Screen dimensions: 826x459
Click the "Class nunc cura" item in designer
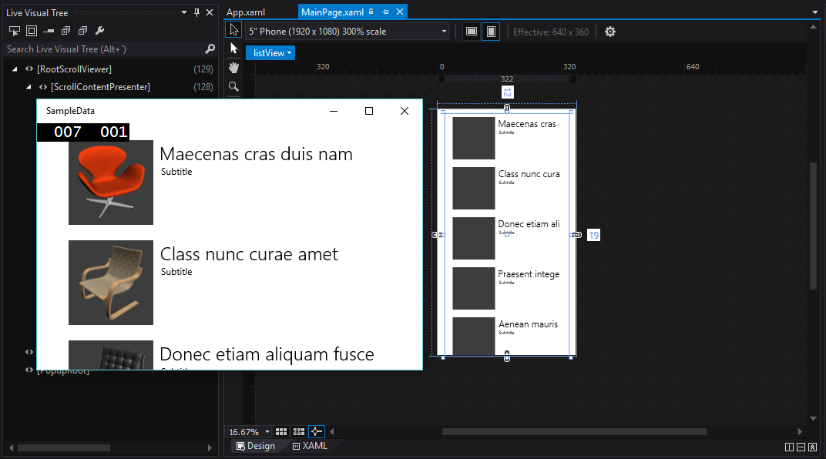coord(529,174)
